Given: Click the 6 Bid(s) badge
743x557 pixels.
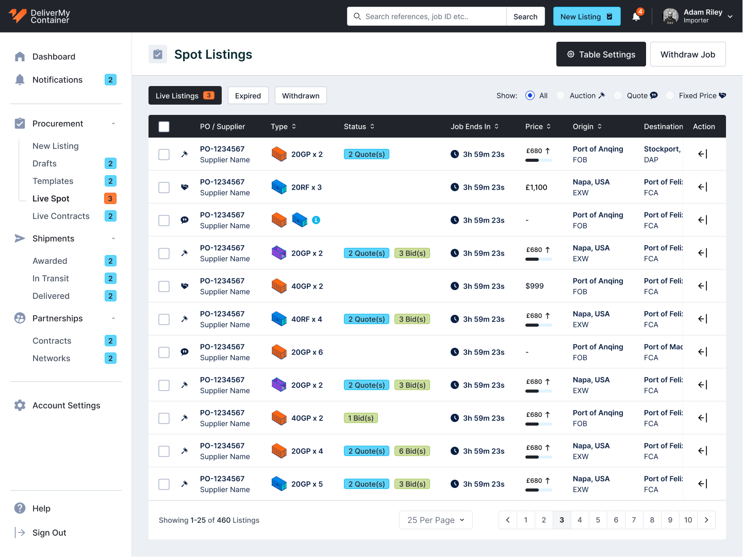Looking at the screenshot, I should coord(412,451).
